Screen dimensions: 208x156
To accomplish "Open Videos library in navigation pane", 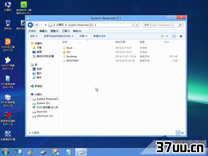I will [x=37, y=69].
